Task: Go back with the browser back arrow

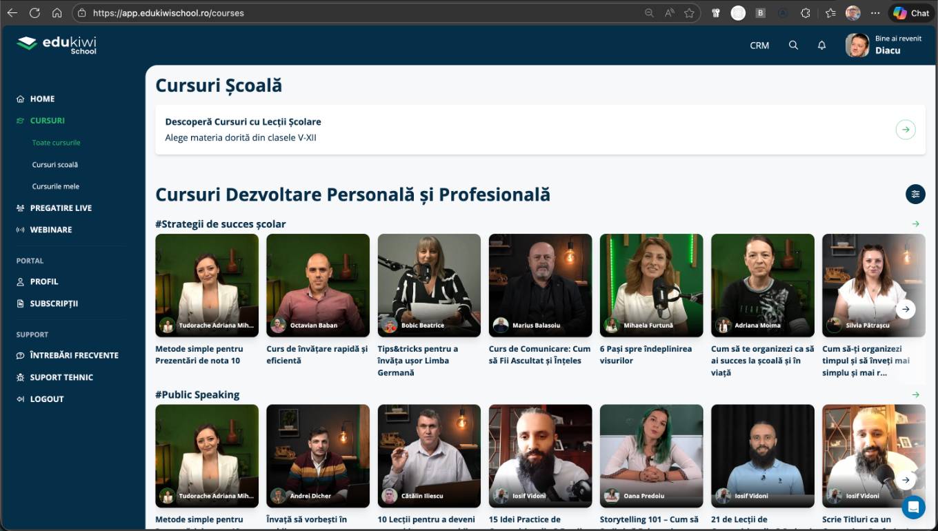Action: [12, 13]
